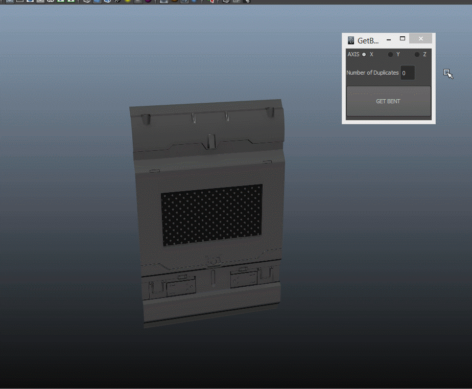Screen dimensions: 472x389
Task: Click the GetB... window title icon
Action: point(351,40)
